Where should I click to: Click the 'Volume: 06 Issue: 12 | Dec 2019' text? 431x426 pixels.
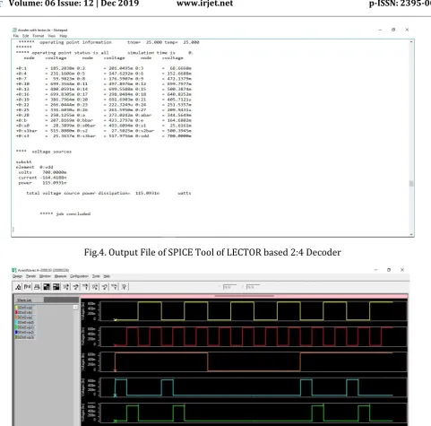(73, 4)
